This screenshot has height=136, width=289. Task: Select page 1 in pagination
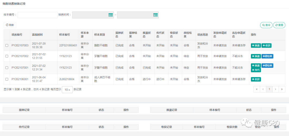(x=269, y=89)
